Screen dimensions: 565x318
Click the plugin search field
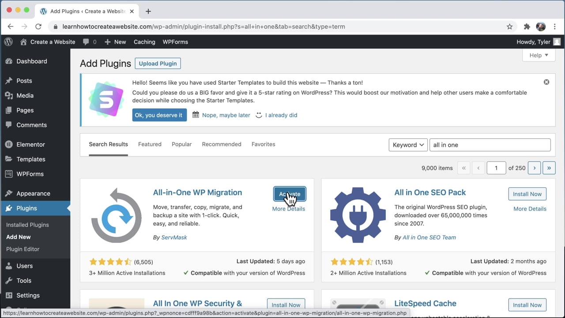pos(490,145)
